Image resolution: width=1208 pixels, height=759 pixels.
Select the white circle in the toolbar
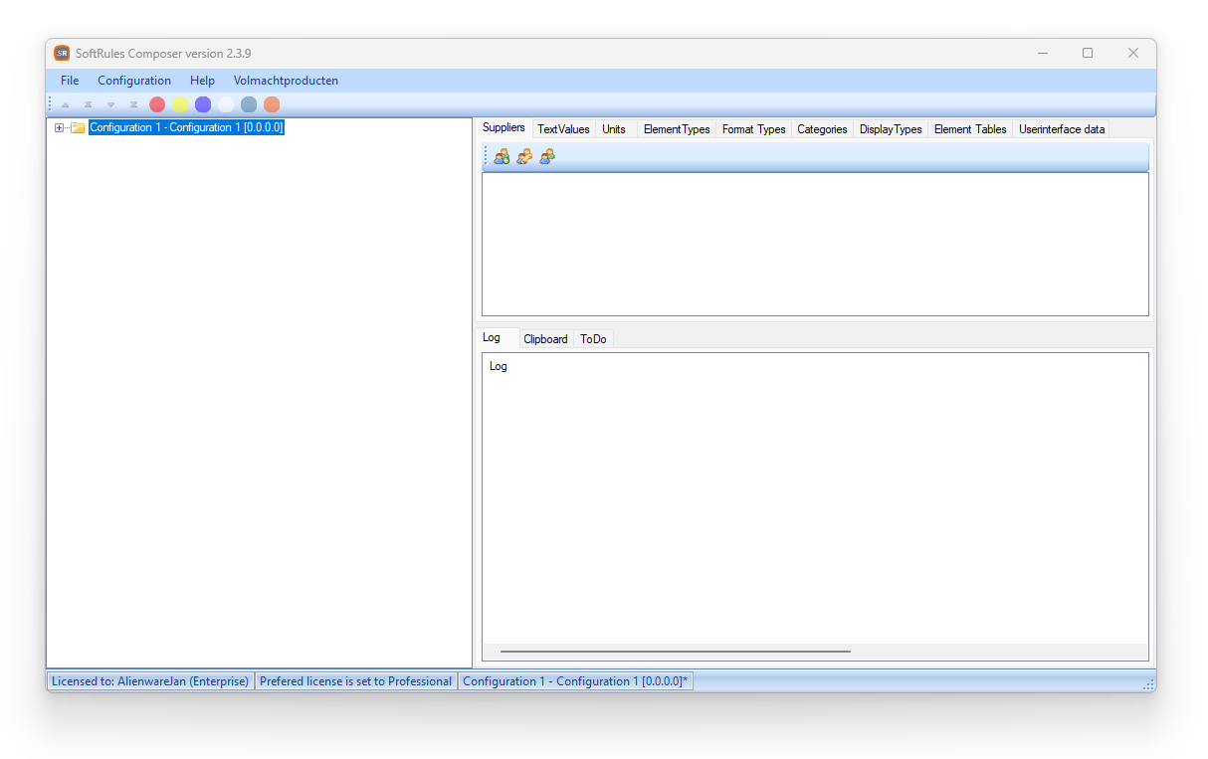[x=226, y=104]
